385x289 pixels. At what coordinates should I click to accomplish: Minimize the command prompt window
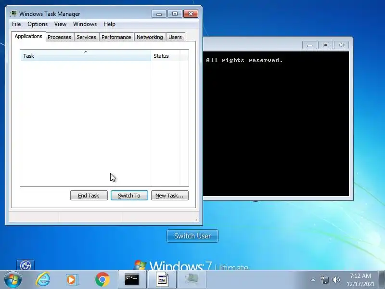tap(309, 45)
